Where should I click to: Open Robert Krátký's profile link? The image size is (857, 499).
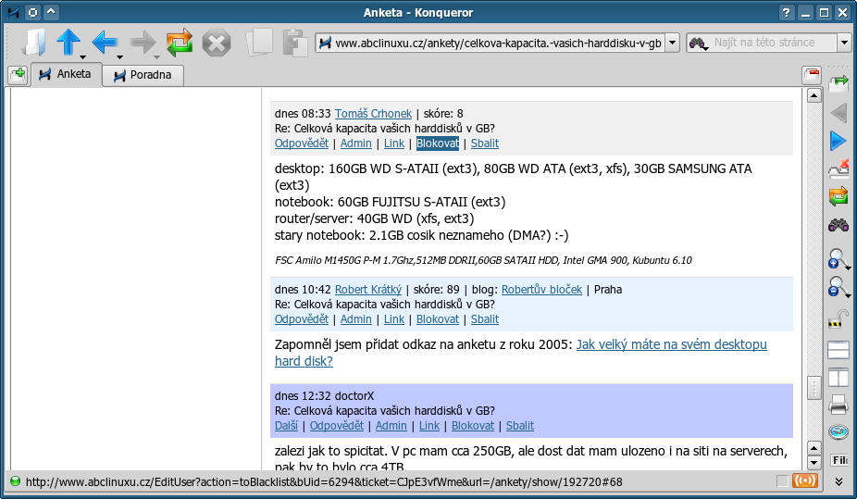(368, 290)
